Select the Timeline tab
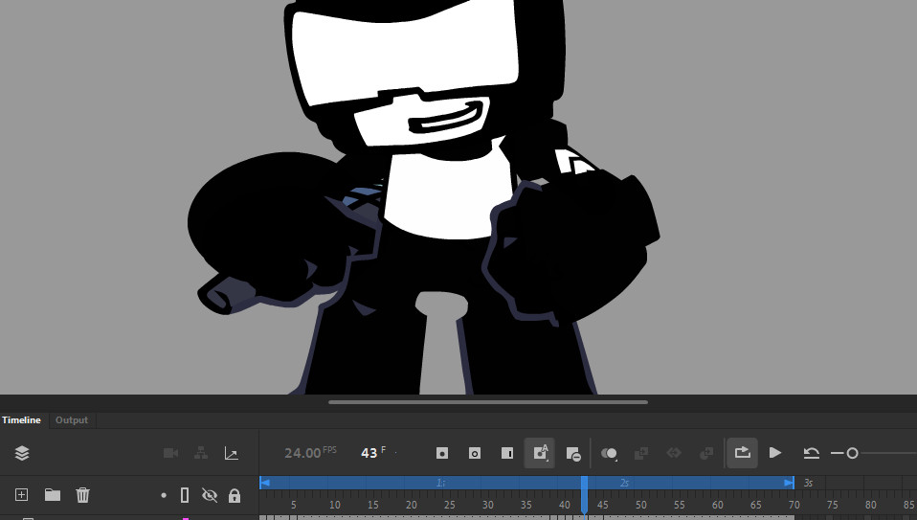 [x=21, y=420]
